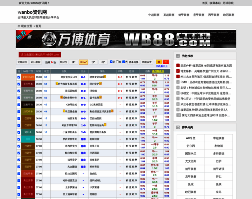Viewport: 252px width, 199px height.
Task: Go to the 意甲联赛 nav item
Action: click(199, 15)
